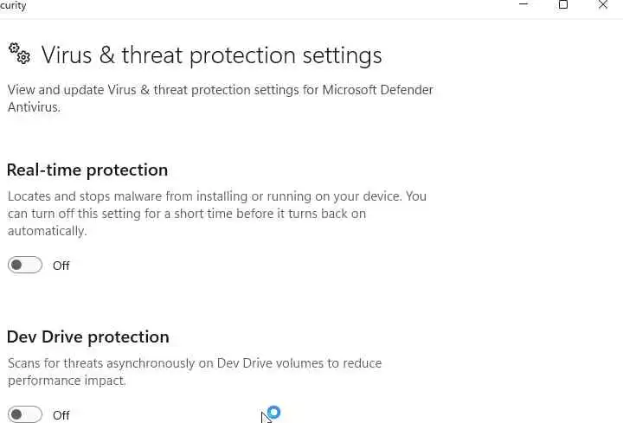Click the 'can turn off this setting' text line
The height and width of the screenshot is (423, 623).
[x=186, y=214]
